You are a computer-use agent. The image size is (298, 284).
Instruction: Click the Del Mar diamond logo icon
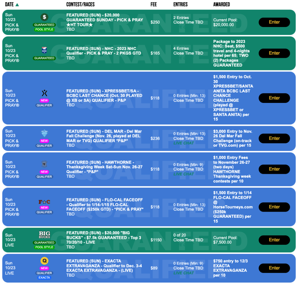44,133
